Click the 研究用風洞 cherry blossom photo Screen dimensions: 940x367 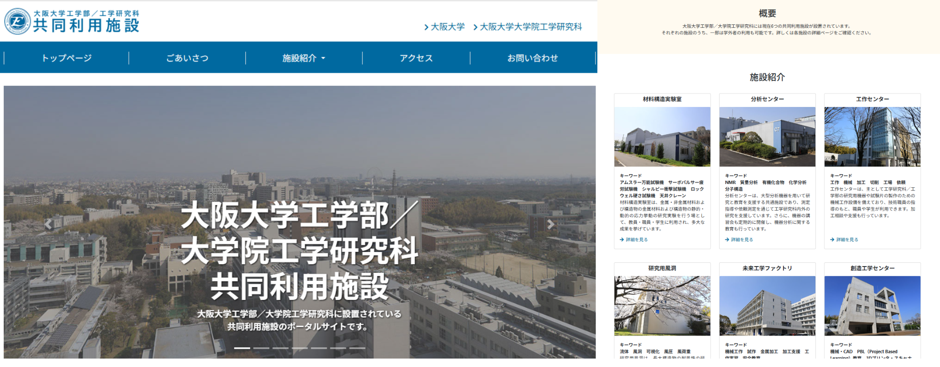click(x=662, y=306)
